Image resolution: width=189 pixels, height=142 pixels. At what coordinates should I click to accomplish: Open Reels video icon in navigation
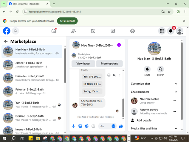pos(93,31)
